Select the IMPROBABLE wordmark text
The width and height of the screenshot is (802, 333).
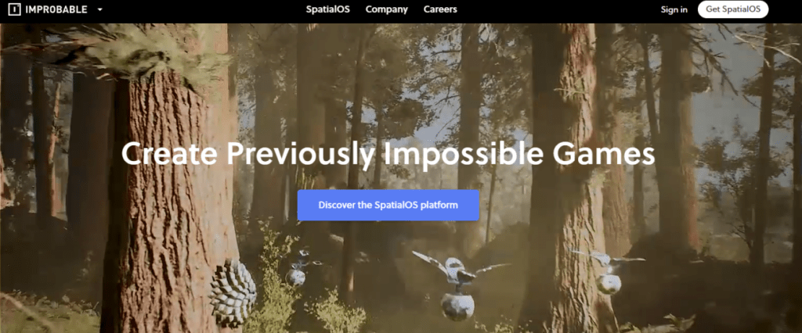(56, 9)
